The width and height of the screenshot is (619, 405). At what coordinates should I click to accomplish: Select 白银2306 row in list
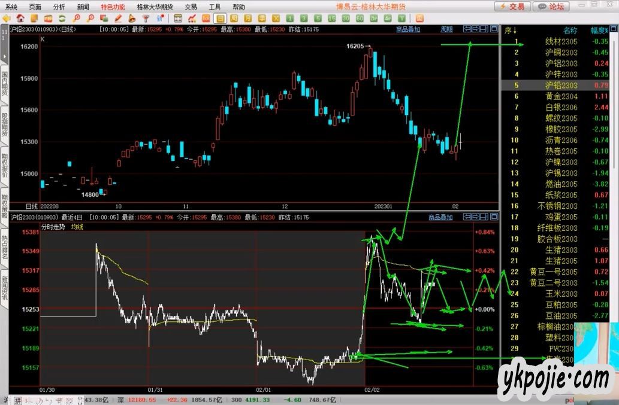[561, 107]
